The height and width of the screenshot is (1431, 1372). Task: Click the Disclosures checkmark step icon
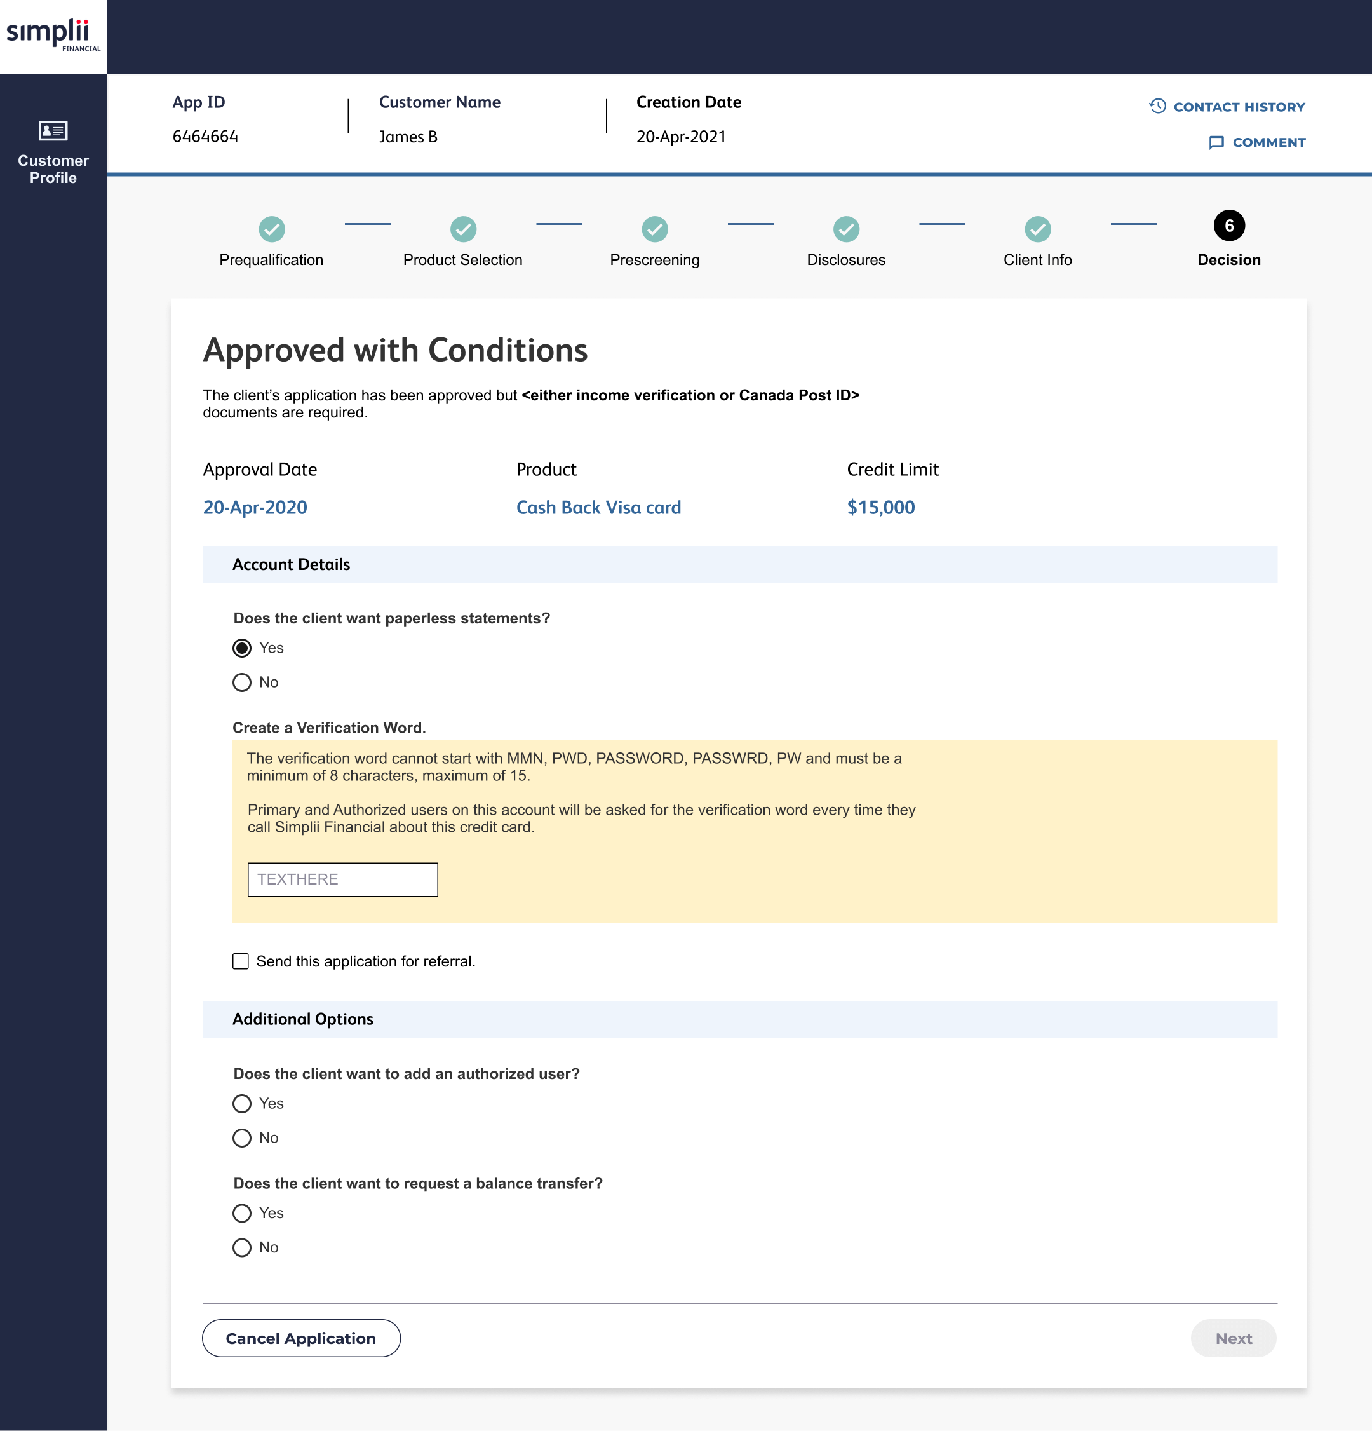pos(846,229)
